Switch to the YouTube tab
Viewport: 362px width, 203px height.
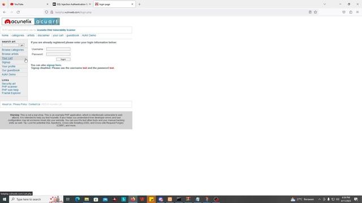pos(29,4)
